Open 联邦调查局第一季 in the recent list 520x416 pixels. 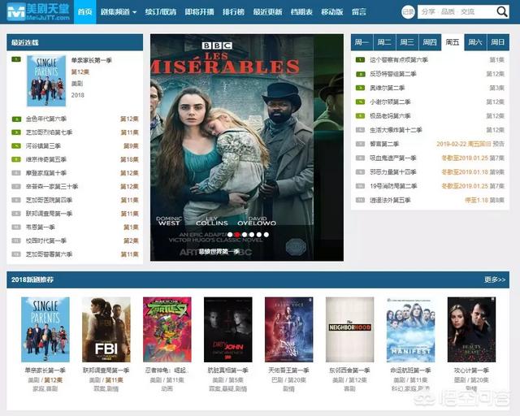point(49,214)
